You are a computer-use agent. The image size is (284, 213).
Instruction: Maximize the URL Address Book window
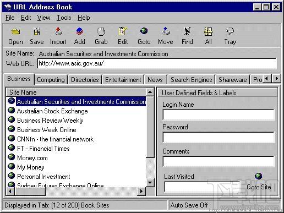(266, 7)
